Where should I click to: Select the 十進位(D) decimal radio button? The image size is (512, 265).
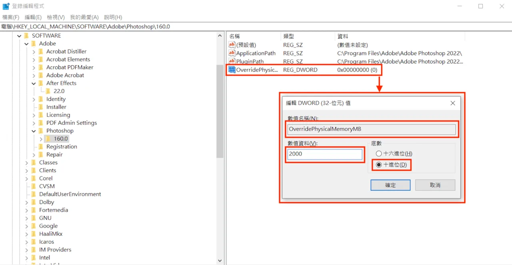tap(378, 165)
